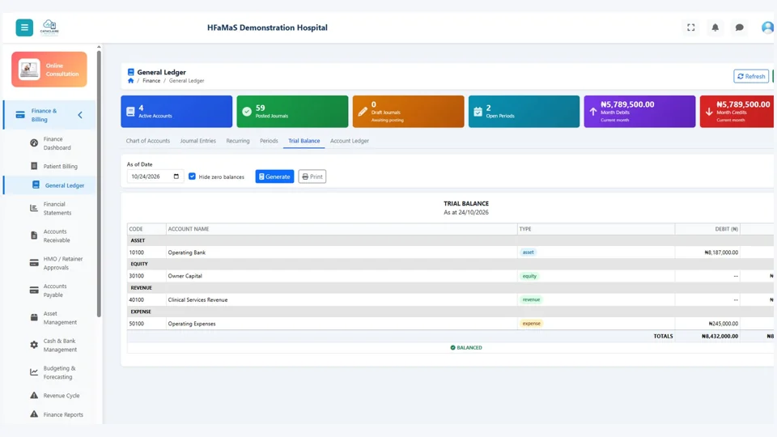
Task: Click Financial Statements chart icon
Action: click(x=34, y=208)
